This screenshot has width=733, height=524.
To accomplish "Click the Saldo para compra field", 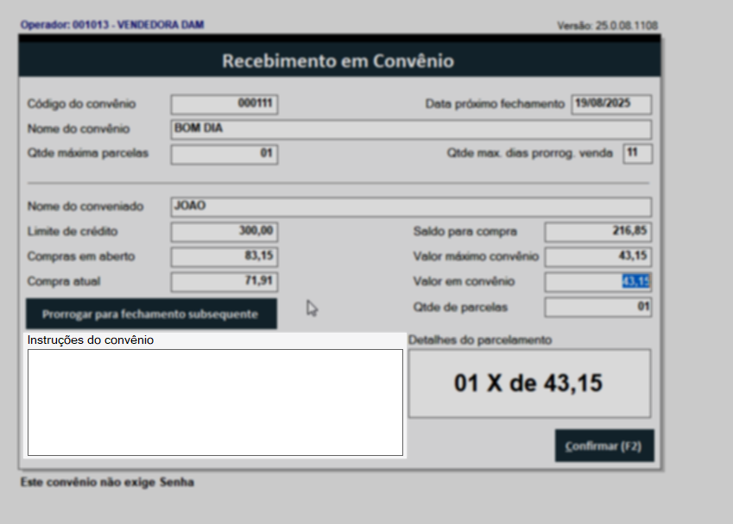I will coord(598,232).
